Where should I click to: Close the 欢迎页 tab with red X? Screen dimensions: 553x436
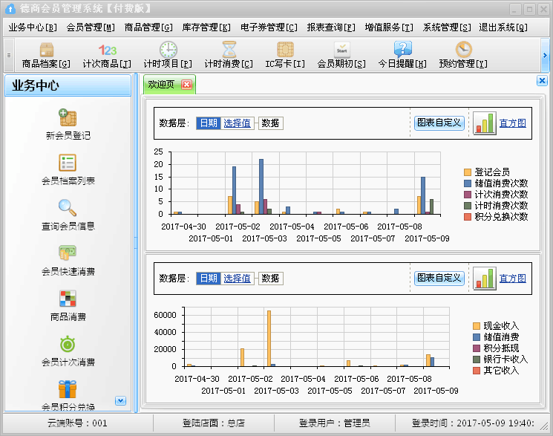pyautogui.click(x=186, y=85)
